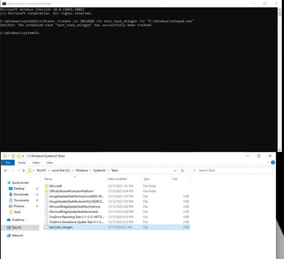Click the pin icon next to Desktop

coord(37,188)
